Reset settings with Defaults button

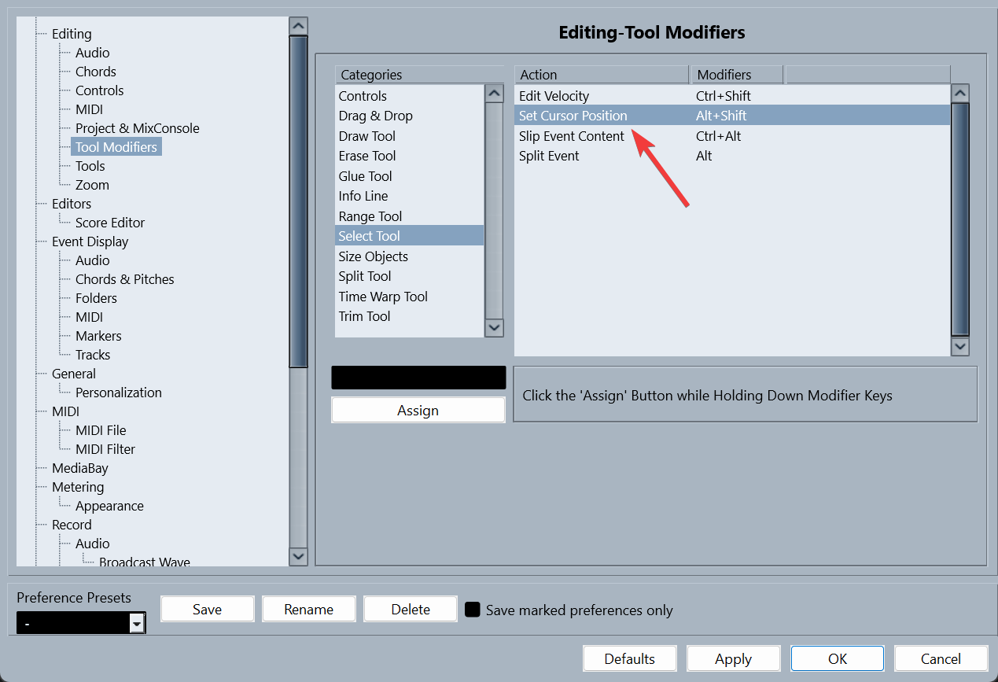[x=629, y=659]
